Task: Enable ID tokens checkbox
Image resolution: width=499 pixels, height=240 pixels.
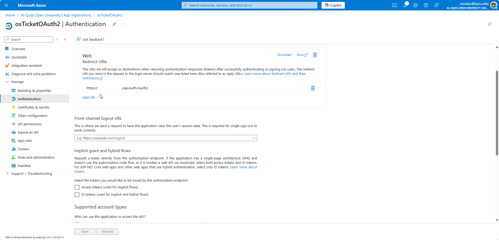Action: point(77,195)
